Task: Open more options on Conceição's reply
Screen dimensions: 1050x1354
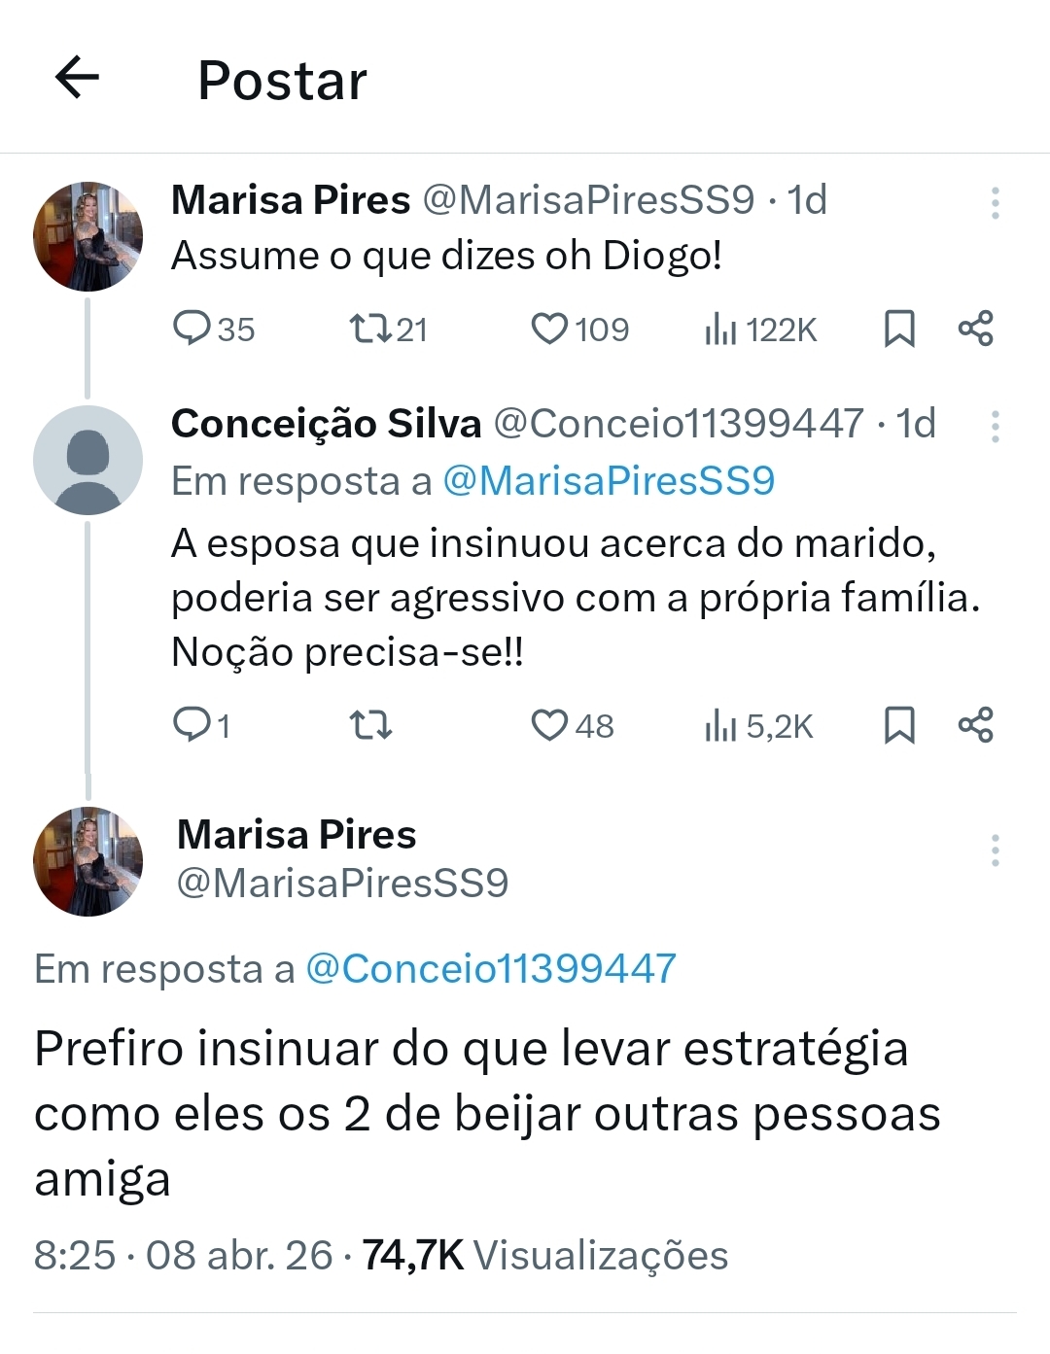Action: tap(996, 425)
